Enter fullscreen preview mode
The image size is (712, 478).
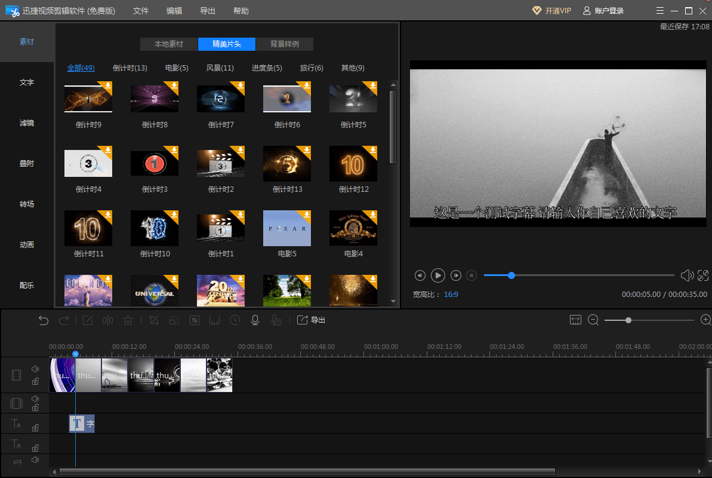click(x=703, y=275)
